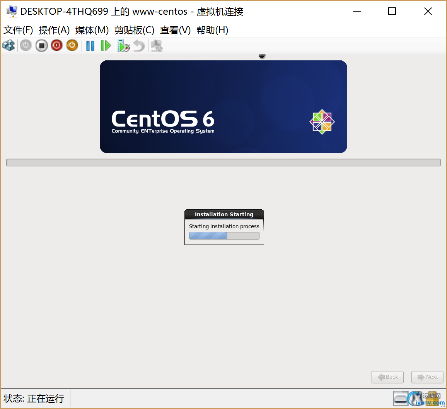Click the Checkpoint snapshot icon
This screenshot has width=447, height=409.
(123, 46)
